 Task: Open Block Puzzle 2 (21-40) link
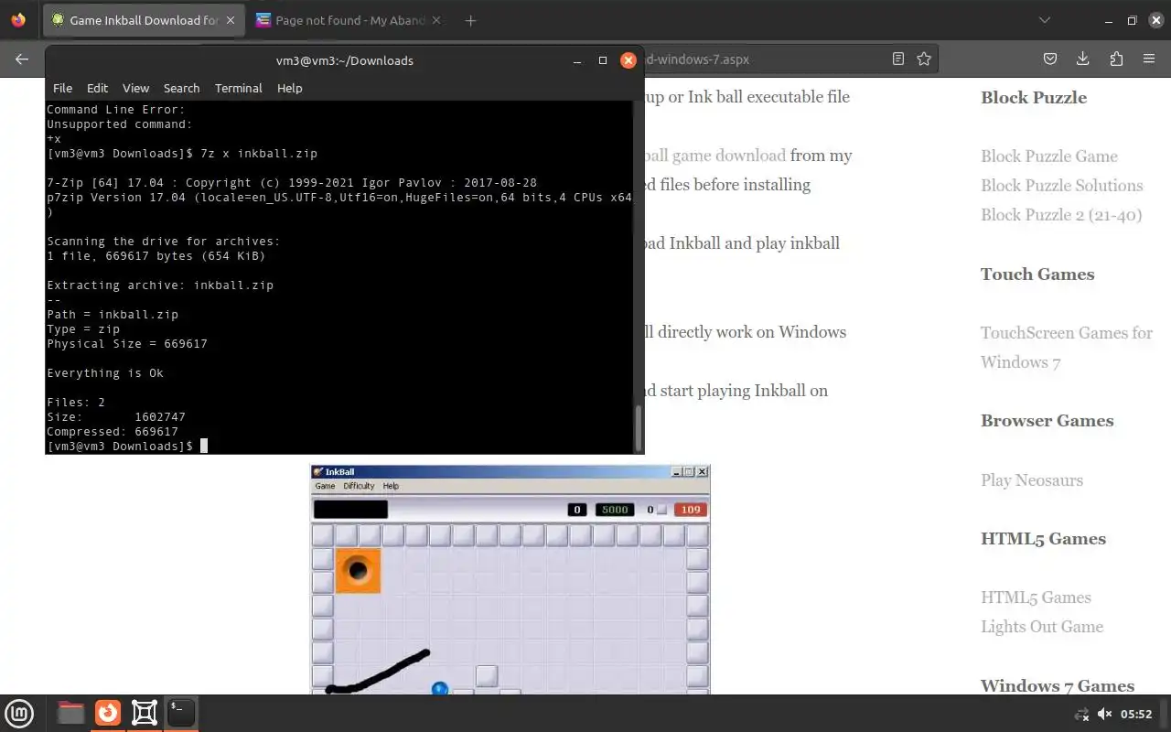click(1061, 215)
